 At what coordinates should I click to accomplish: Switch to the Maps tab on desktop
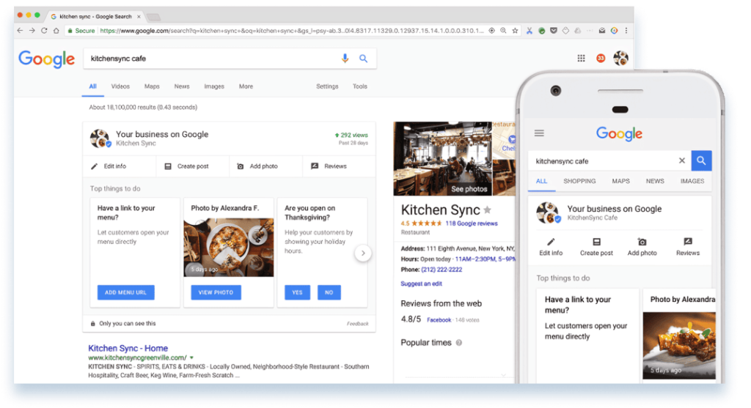point(152,86)
